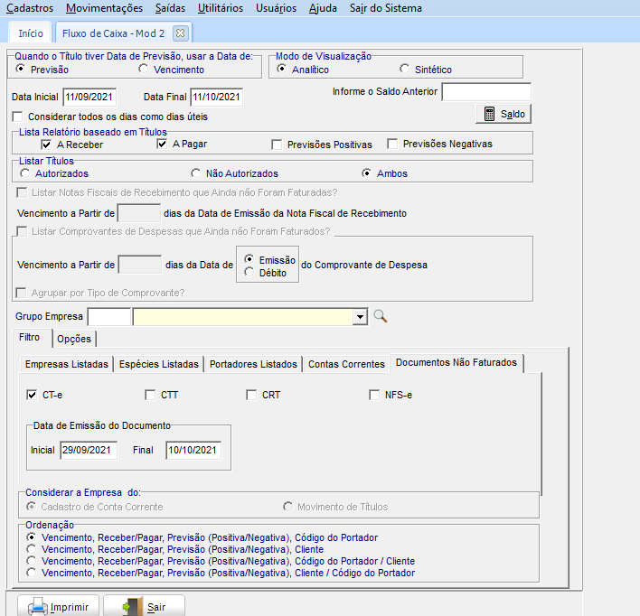Open the Utilitários menu
Screen dimensions: 640x616
click(221, 8)
